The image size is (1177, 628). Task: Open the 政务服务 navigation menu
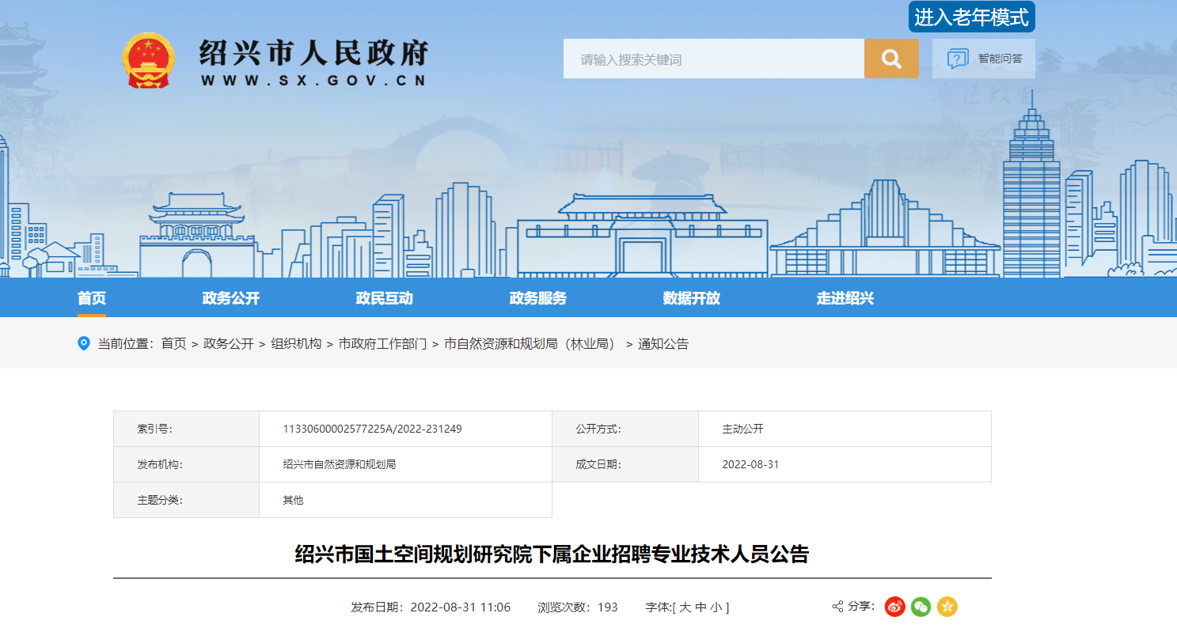tap(537, 298)
